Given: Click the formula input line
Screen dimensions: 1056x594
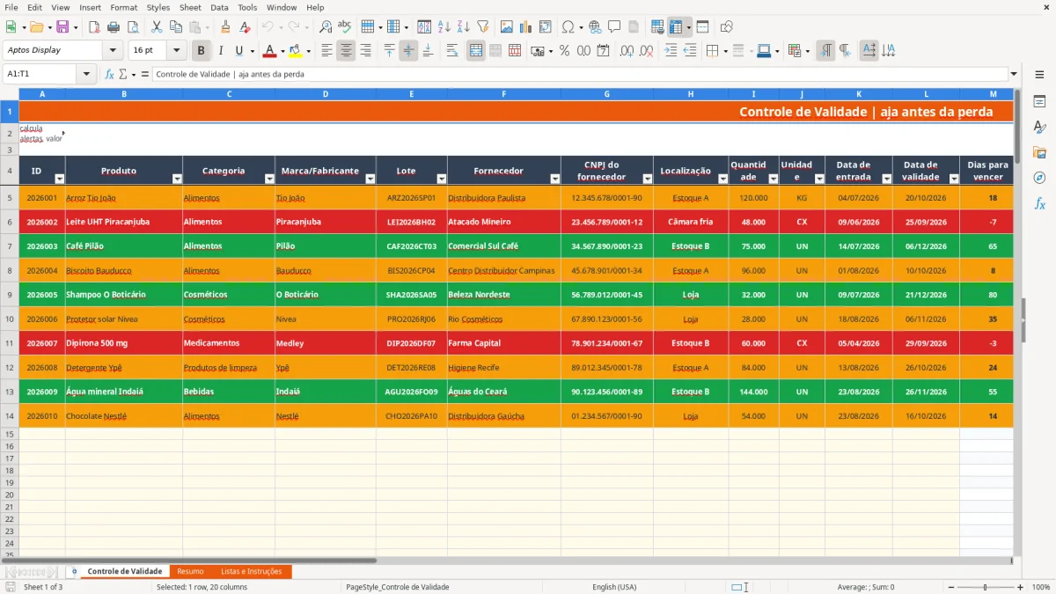Looking at the screenshot, I should coord(579,74).
